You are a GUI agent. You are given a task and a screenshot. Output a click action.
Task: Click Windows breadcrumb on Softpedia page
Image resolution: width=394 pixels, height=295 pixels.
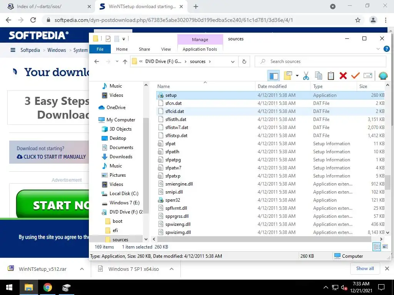point(57,50)
